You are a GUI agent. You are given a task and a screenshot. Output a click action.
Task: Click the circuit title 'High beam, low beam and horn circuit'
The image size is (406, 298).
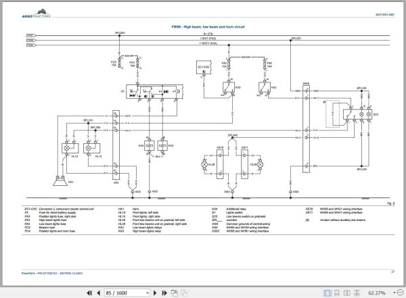pos(214,26)
